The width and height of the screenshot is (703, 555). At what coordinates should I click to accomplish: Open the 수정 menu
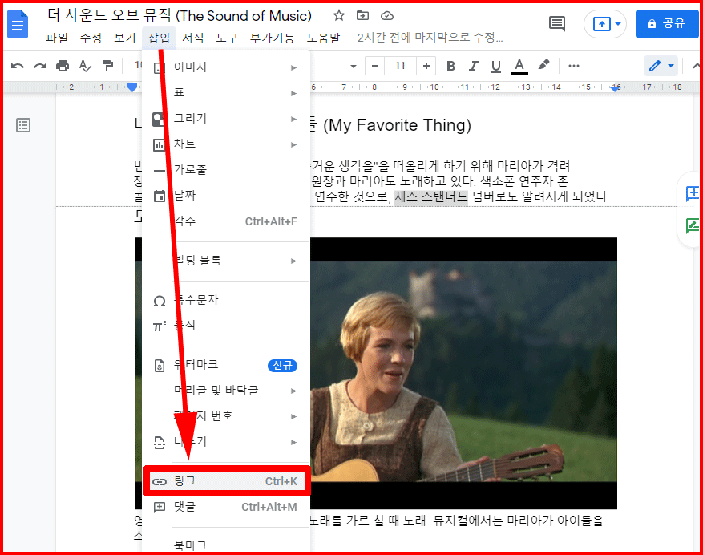pos(91,38)
